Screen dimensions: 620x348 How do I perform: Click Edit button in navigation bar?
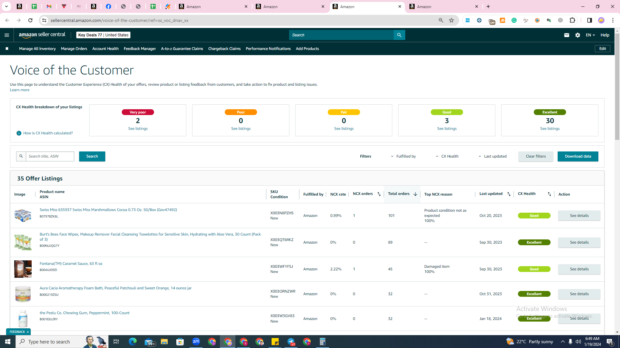[x=603, y=49]
